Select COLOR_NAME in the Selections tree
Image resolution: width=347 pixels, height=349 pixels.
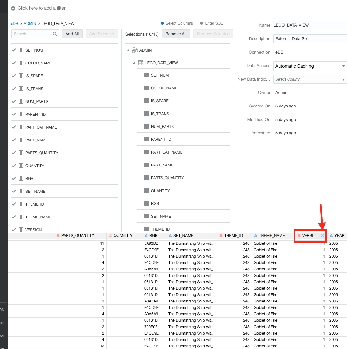(x=164, y=88)
